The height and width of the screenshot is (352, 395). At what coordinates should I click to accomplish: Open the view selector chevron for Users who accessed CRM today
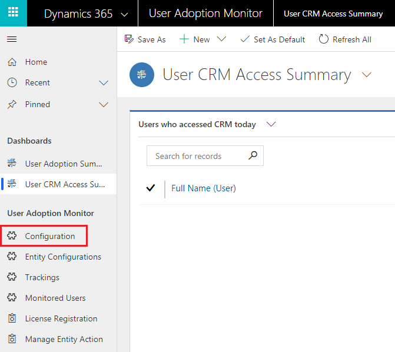(x=271, y=124)
